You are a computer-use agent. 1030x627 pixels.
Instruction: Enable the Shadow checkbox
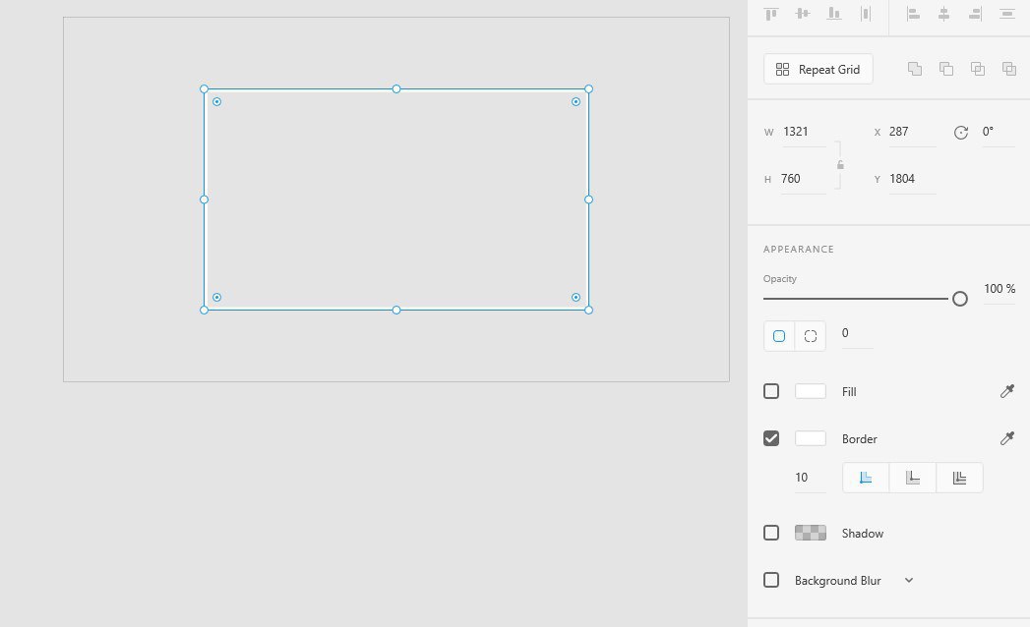[x=771, y=533]
